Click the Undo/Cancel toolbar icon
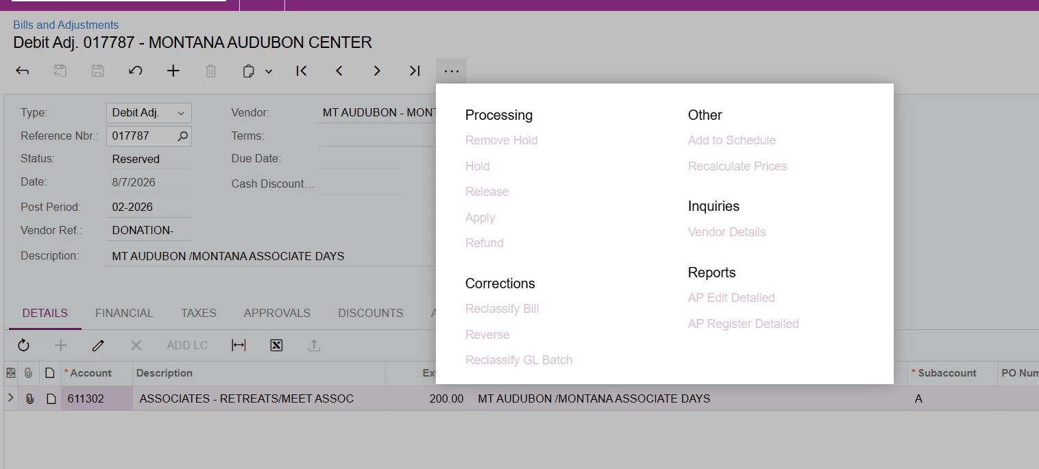1039x469 pixels. coord(136,71)
